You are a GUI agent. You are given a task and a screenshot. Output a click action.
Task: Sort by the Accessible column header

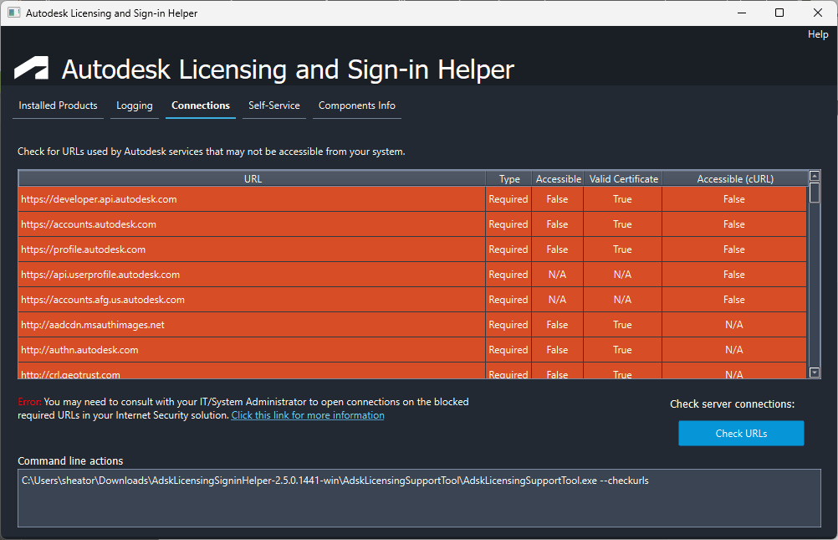click(558, 179)
